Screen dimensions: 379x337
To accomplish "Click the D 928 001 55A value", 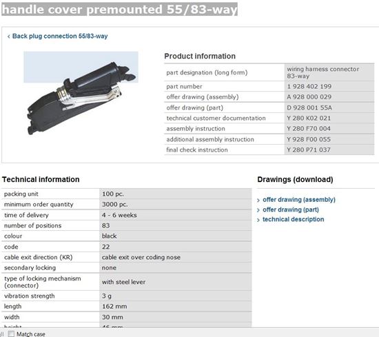I will click(309, 108).
